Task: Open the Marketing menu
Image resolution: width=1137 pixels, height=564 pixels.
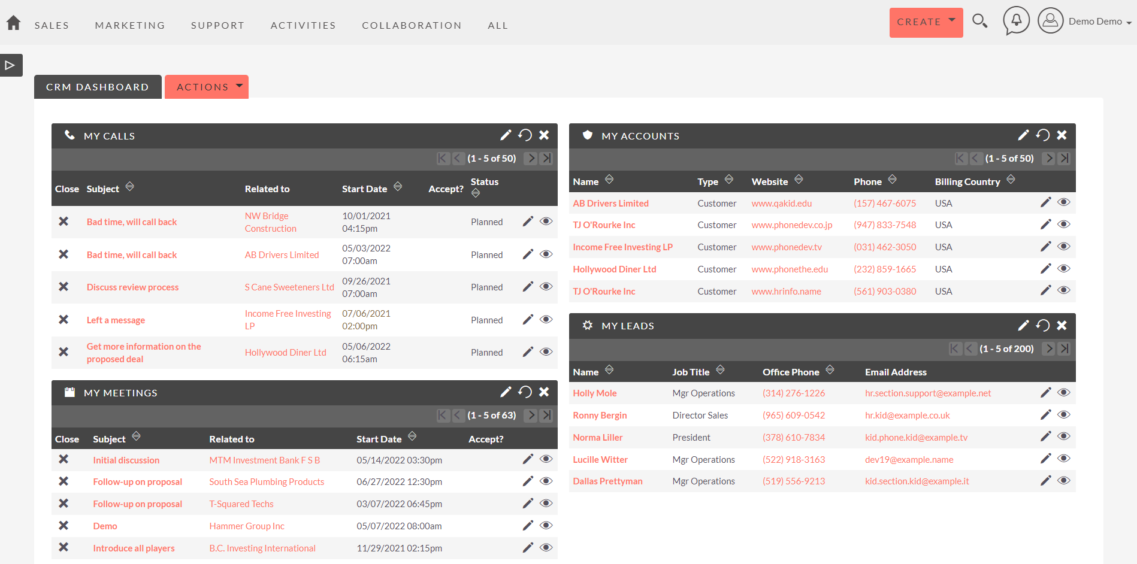Action: (130, 25)
